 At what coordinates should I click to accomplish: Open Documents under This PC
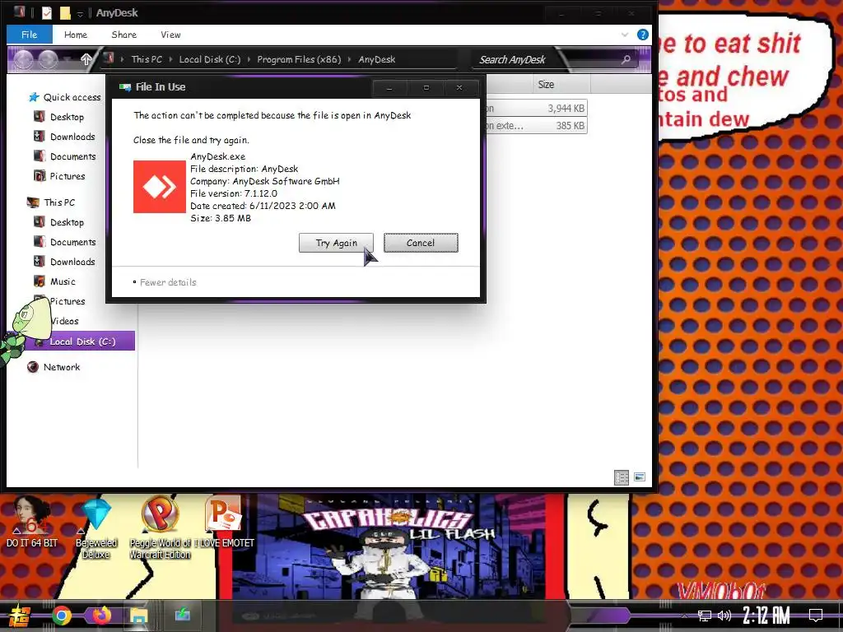(x=73, y=242)
